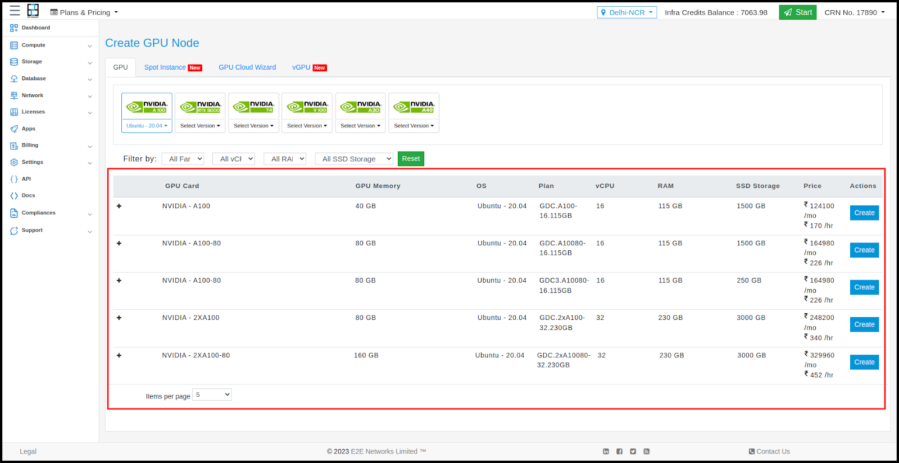The width and height of the screenshot is (899, 463).
Task: Expand the Support sidebar chevron
Action: pyautogui.click(x=90, y=231)
